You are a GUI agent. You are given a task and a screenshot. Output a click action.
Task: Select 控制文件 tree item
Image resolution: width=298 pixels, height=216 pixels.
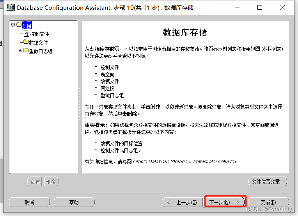[39, 34]
